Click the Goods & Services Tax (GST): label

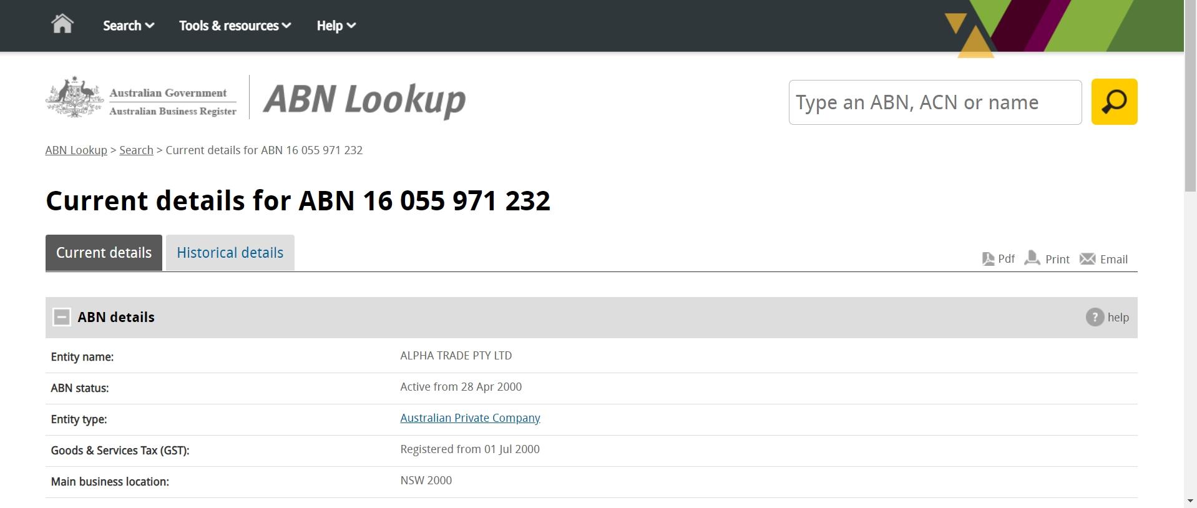click(x=120, y=451)
